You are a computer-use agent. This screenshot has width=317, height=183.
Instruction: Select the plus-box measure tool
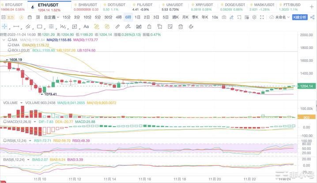coord(75,26)
